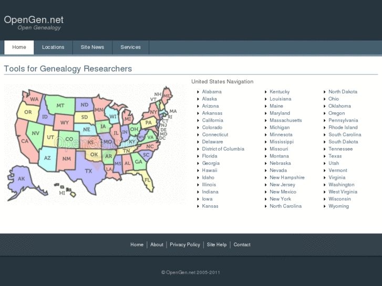Select Colorado on the US map
This screenshot has width=382, height=286.
[69, 139]
